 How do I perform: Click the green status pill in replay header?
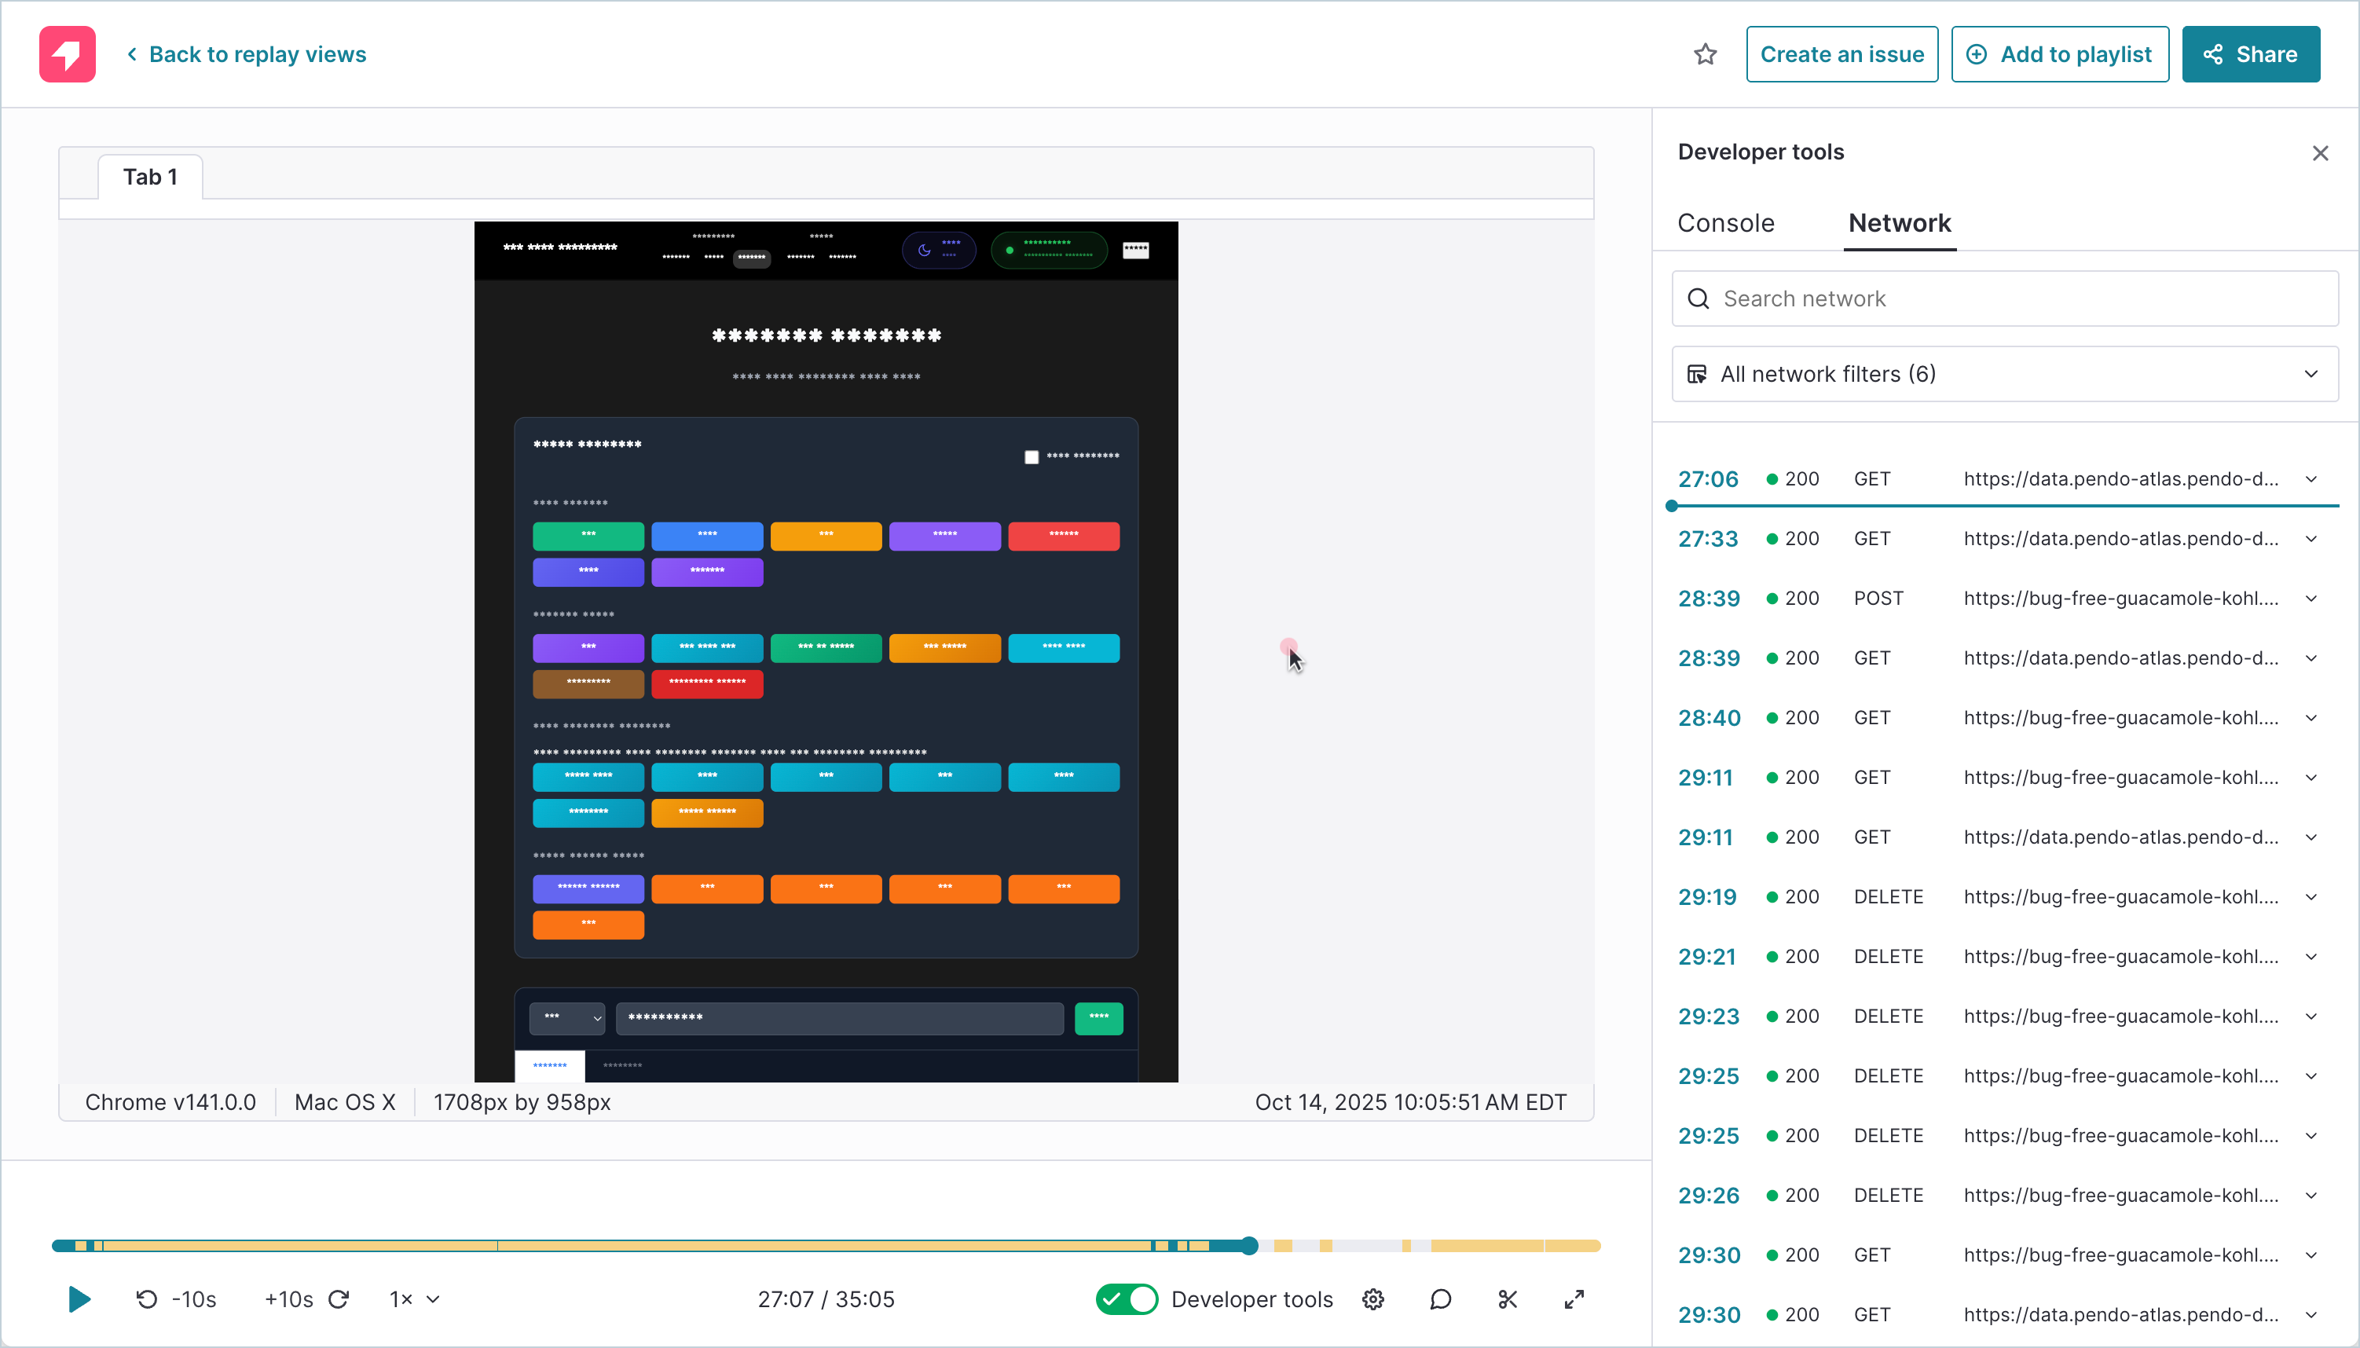point(1048,250)
